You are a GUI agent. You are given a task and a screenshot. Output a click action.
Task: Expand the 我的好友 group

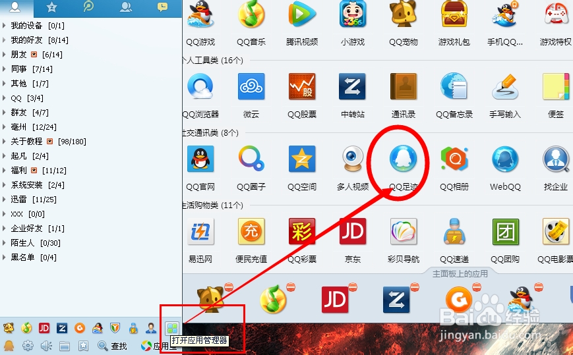coord(4,40)
